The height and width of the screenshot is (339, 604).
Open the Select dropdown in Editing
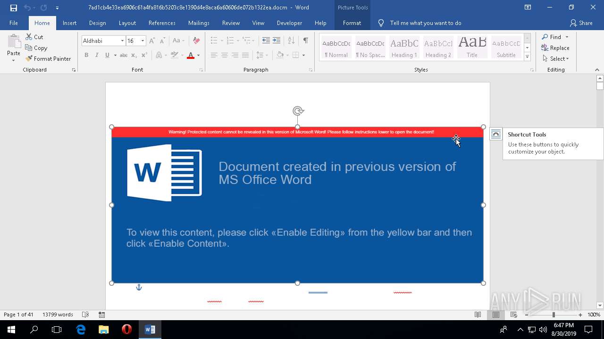click(556, 58)
